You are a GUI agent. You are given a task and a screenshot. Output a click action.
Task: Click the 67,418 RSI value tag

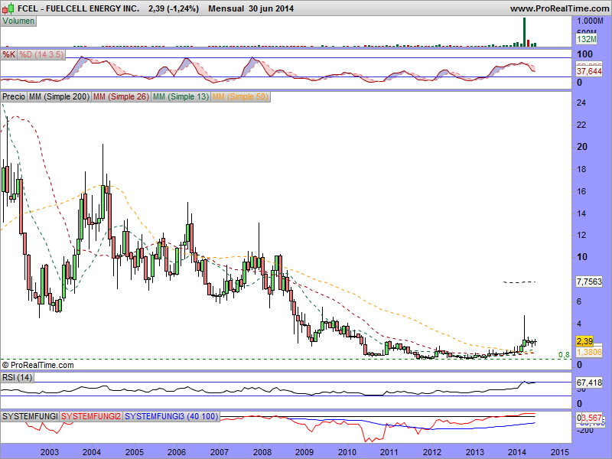click(589, 382)
